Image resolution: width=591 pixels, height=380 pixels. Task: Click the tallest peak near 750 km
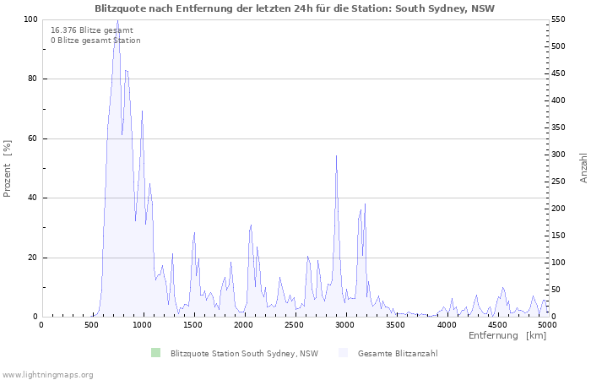117,21
